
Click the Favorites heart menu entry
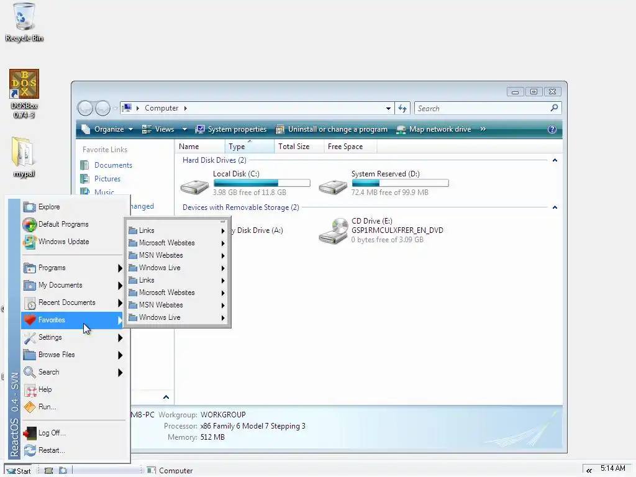[72, 320]
